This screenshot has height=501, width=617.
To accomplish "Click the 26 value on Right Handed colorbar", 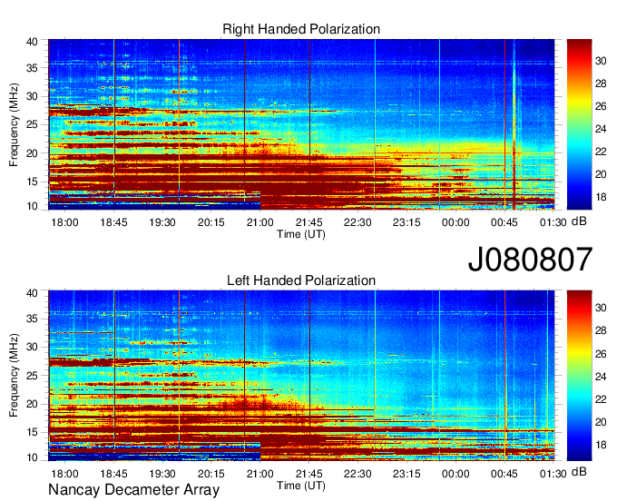I will pyautogui.click(x=601, y=106).
